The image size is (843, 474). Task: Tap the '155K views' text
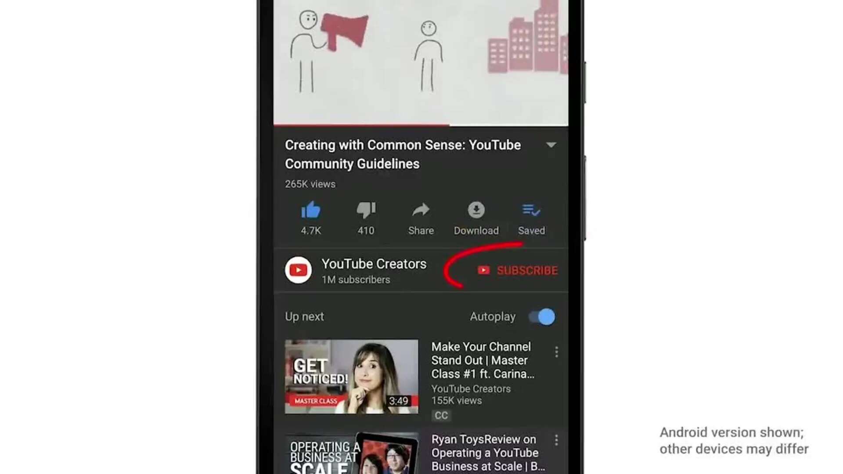point(456,401)
